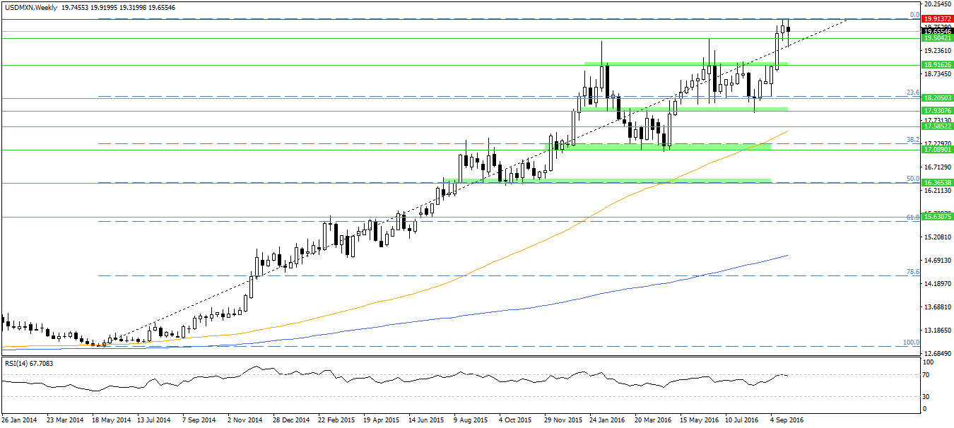
Task: Click the right end of blue moving average
Action: tap(787, 256)
